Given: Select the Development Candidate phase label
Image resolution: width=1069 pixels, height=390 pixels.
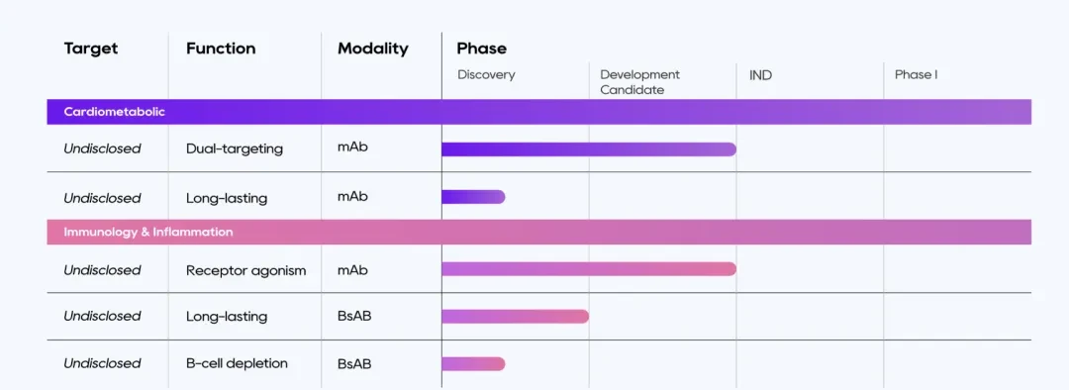Looking at the screenshot, I should click(x=640, y=82).
